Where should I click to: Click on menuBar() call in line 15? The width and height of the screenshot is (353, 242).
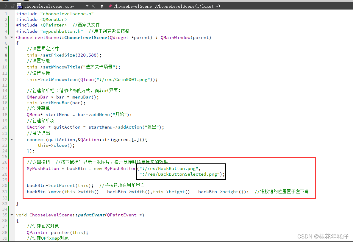pyautogui.click(x=84, y=97)
